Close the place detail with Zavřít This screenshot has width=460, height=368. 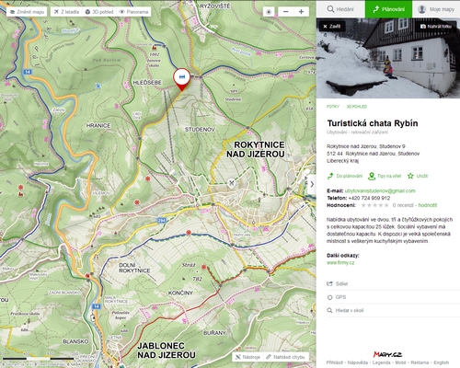click(x=332, y=27)
